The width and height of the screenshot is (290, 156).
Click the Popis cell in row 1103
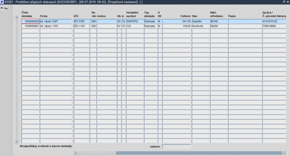pos(245,26)
